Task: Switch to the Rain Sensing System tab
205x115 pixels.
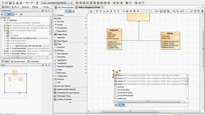Action: (64, 7)
